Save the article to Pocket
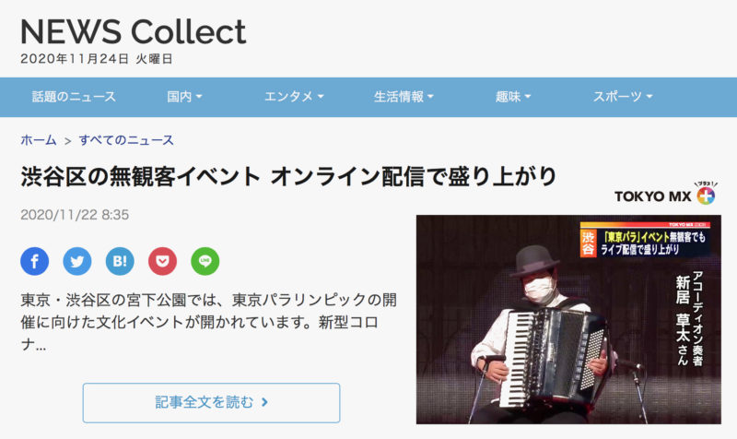This screenshot has width=737, height=439. (x=163, y=261)
